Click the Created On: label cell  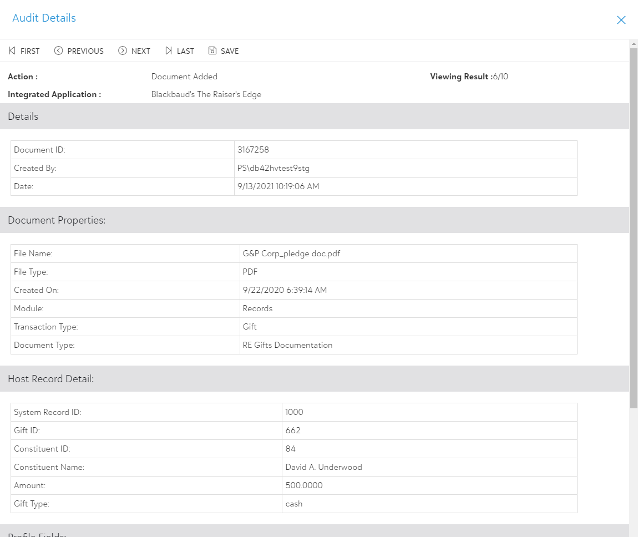pos(125,290)
